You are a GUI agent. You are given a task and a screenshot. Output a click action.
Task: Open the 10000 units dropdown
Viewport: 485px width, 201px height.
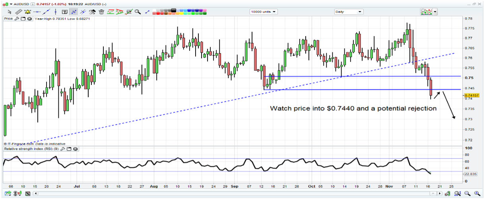coord(264,12)
